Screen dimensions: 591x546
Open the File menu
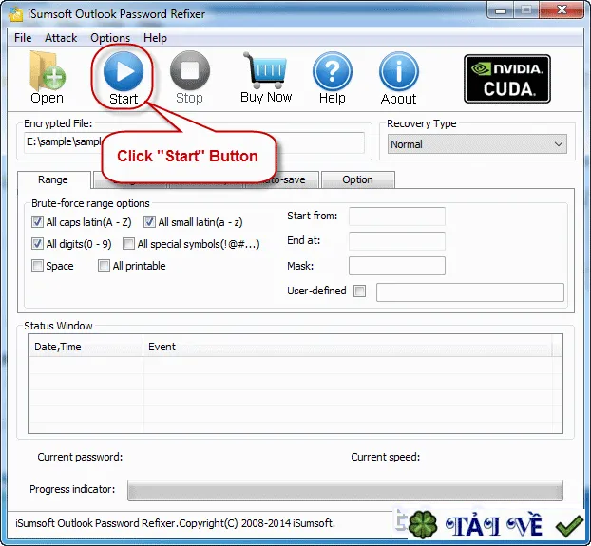click(23, 38)
